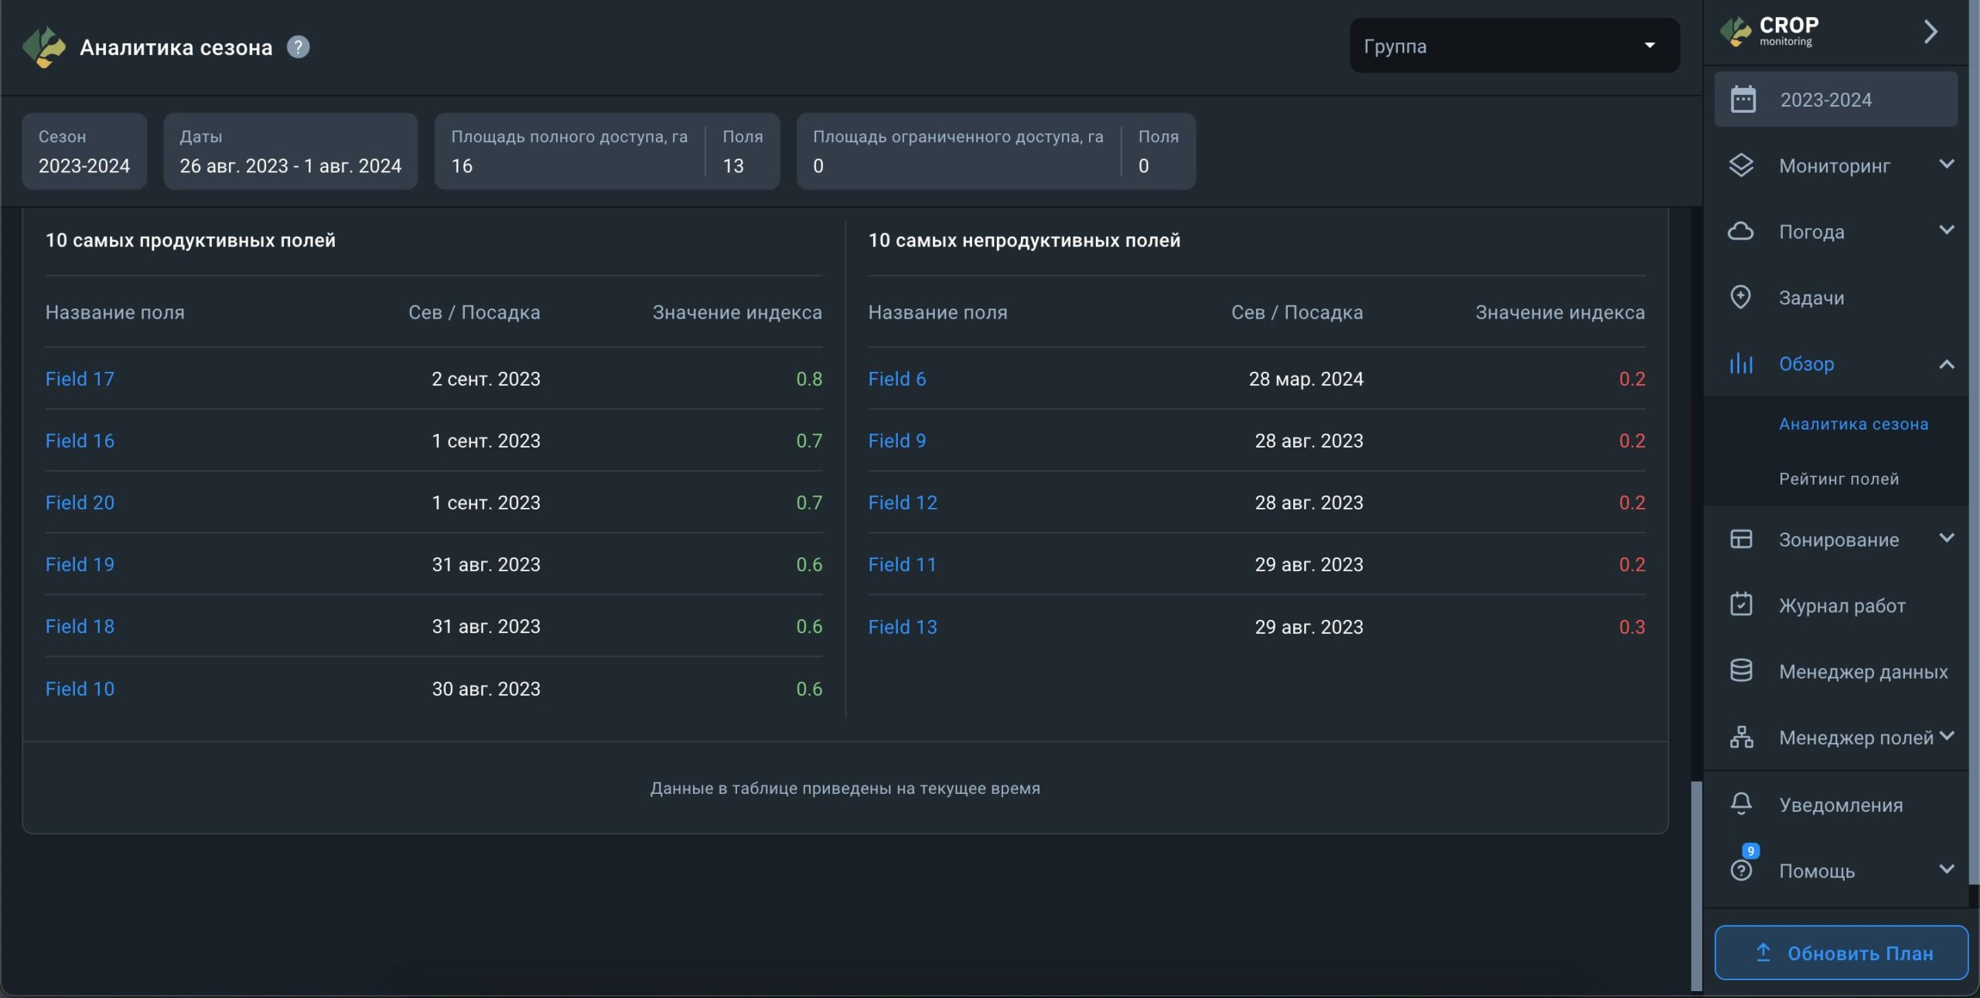Select the Аналитика сезона submenu item
This screenshot has height=998, width=1980.
tap(1853, 424)
